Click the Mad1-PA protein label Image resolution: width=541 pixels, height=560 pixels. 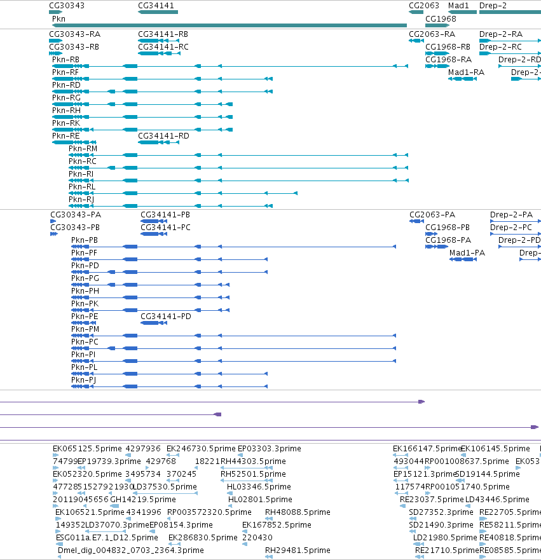467,253
